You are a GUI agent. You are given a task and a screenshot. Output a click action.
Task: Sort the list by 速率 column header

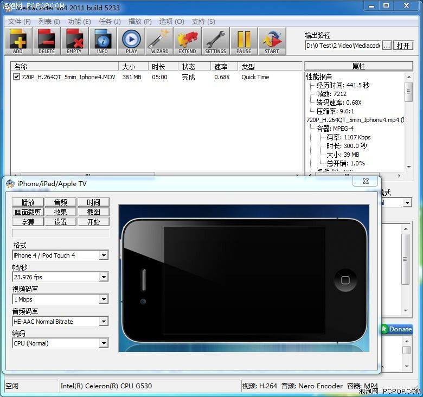pyautogui.click(x=224, y=66)
